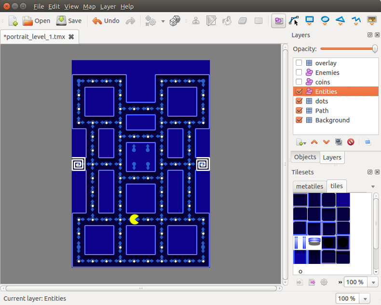The width and height of the screenshot is (381, 305).
Task: Click the Show/Hide other layers icon
Action: tap(367, 142)
